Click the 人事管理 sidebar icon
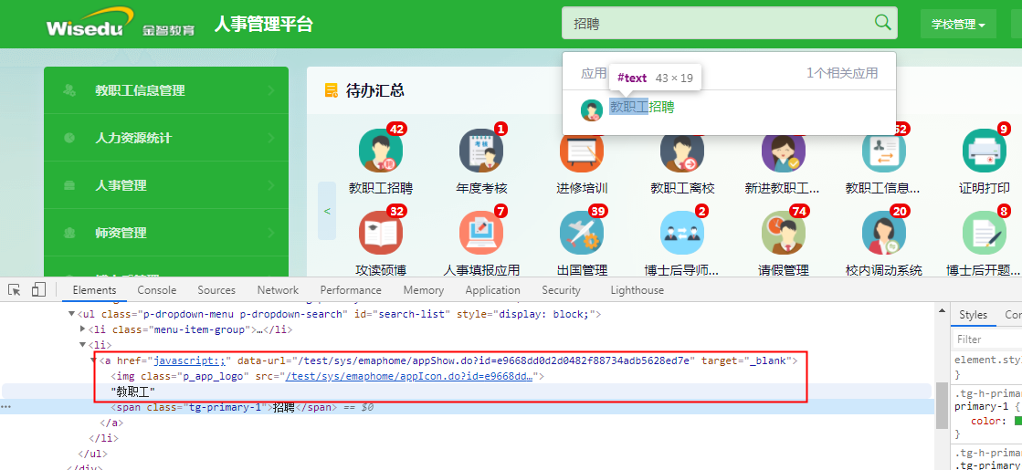This screenshot has height=470, width=1022. click(x=69, y=185)
